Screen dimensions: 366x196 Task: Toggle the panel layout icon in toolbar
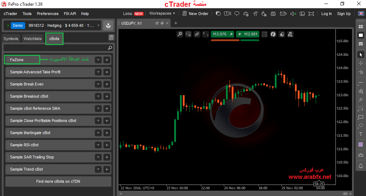click(x=302, y=14)
